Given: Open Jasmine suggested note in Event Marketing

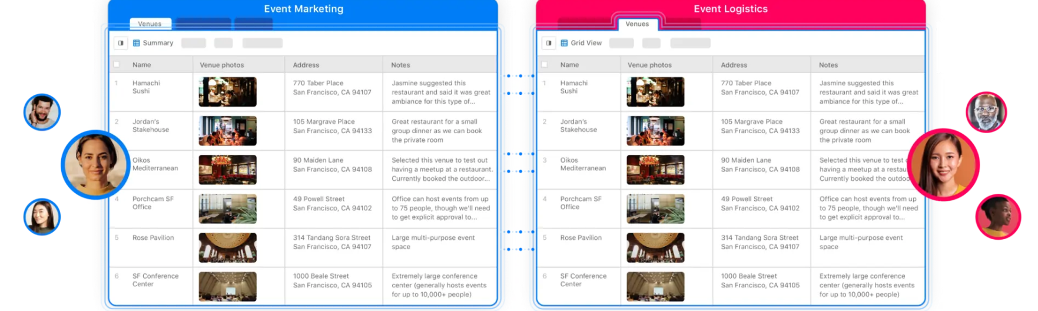Looking at the screenshot, I should tap(441, 92).
